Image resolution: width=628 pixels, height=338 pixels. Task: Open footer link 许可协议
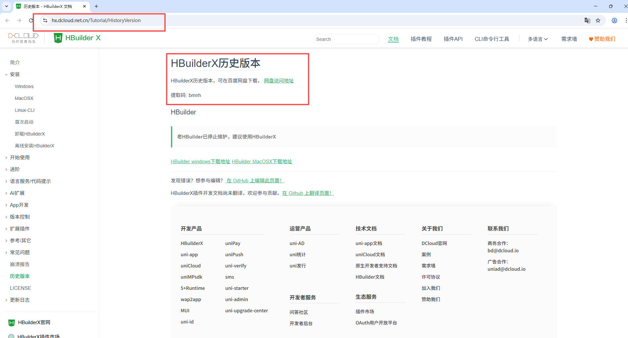click(431, 277)
